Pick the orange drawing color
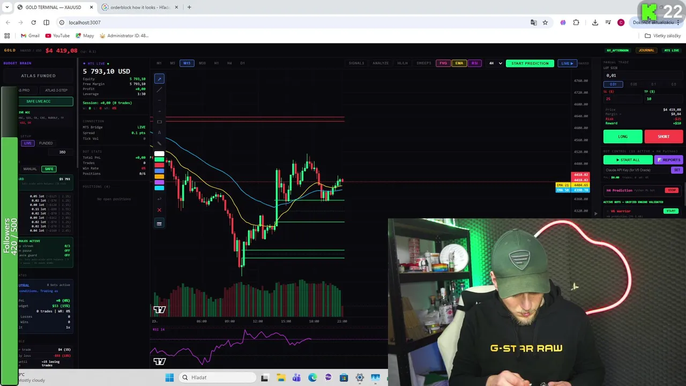The height and width of the screenshot is (386, 686). click(x=159, y=176)
